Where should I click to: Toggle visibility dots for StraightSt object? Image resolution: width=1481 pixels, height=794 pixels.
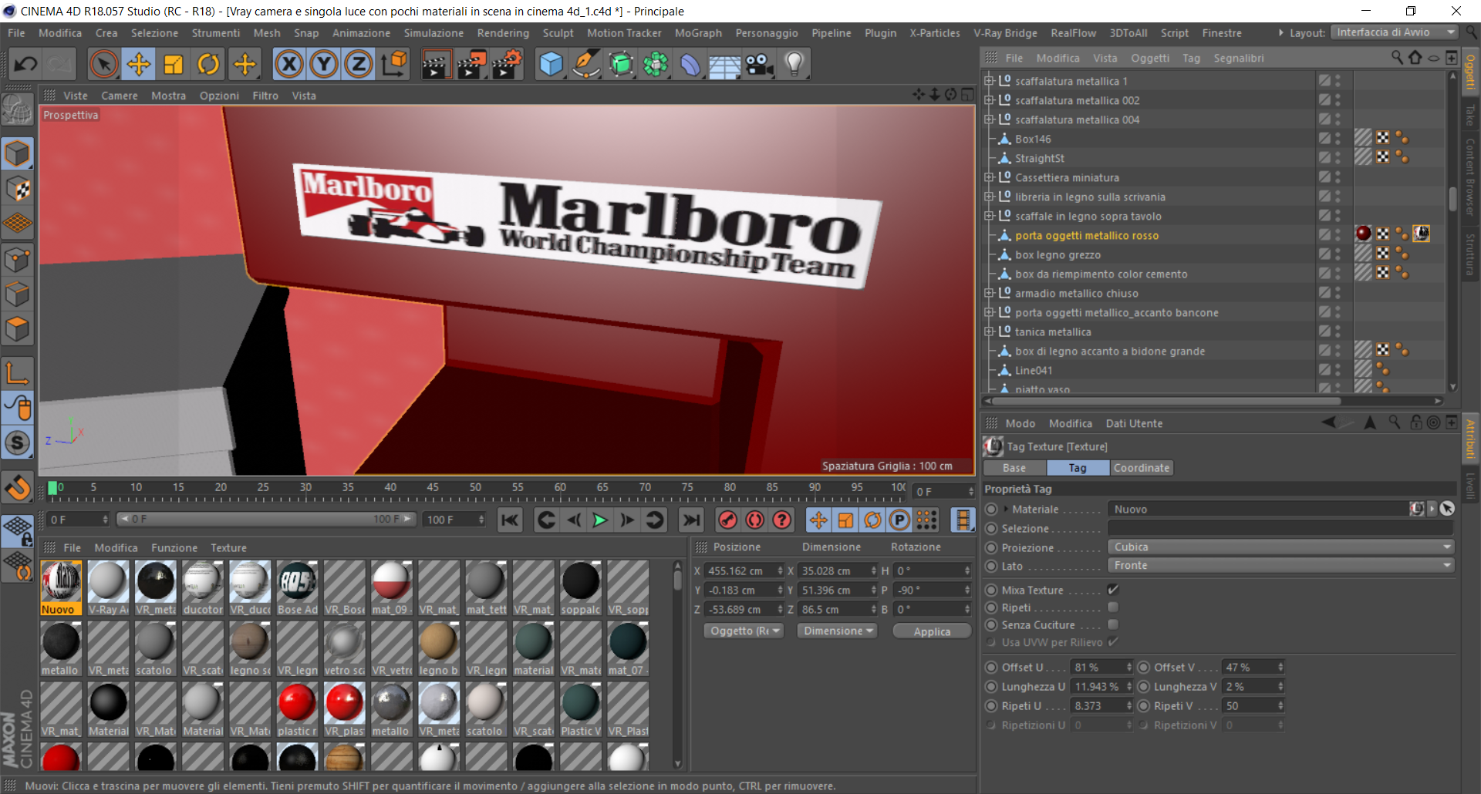pyautogui.click(x=1338, y=157)
